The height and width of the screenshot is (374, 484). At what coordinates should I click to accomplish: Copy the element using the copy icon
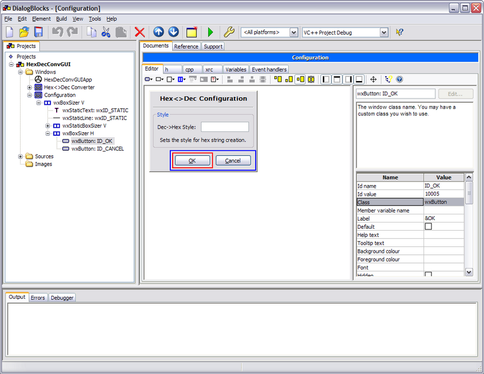point(91,32)
